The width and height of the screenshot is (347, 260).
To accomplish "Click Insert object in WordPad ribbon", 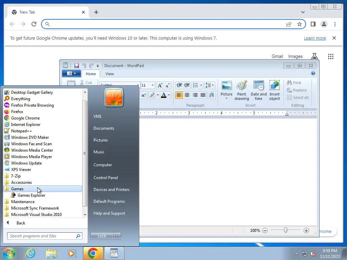I will click(274, 90).
